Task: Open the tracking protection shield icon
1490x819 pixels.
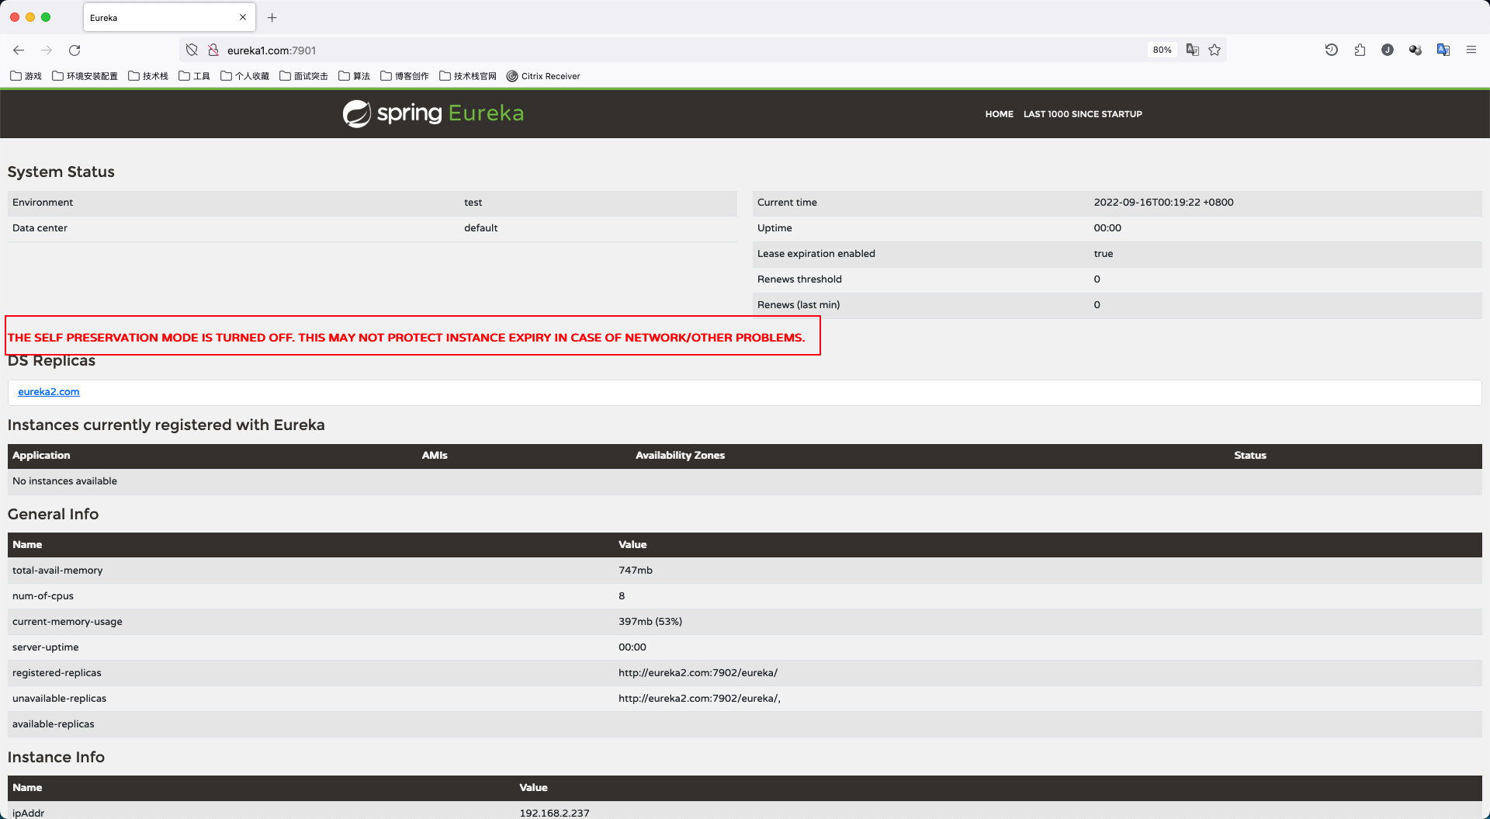Action: [x=192, y=50]
